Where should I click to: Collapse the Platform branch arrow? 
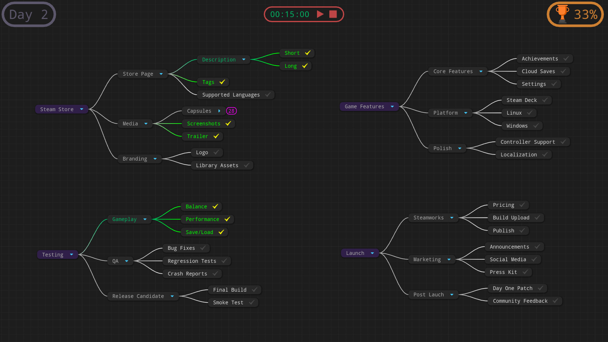(466, 113)
